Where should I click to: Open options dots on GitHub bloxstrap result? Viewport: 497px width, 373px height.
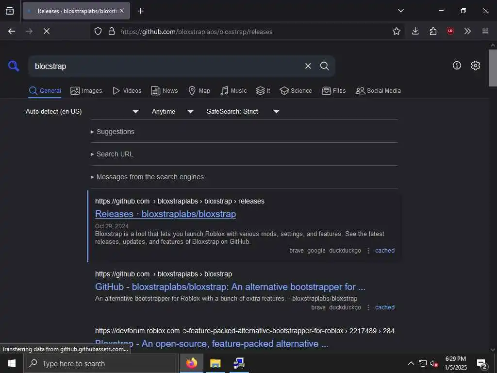pos(368,307)
